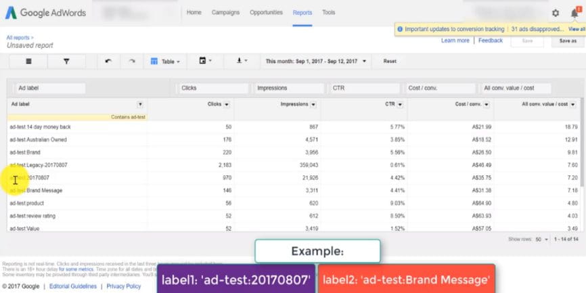Open the Clicks column dropdown arrow
586x293 pixels.
tap(227, 105)
